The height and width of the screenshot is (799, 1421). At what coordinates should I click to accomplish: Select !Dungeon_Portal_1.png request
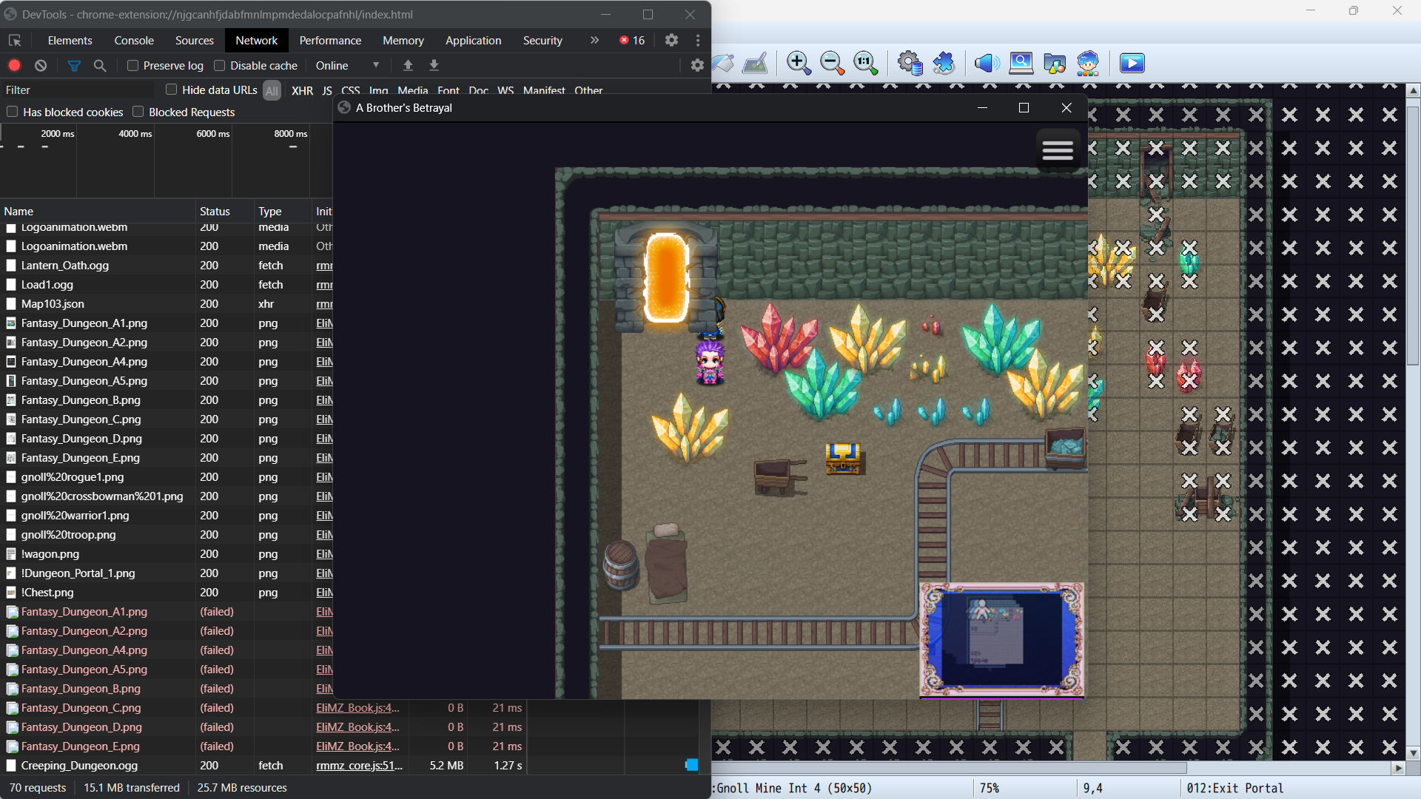click(x=167, y=573)
